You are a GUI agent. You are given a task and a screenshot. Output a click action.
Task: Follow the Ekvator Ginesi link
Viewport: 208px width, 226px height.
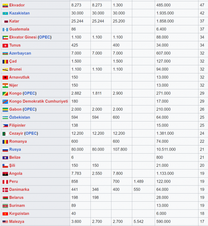point(23,37)
